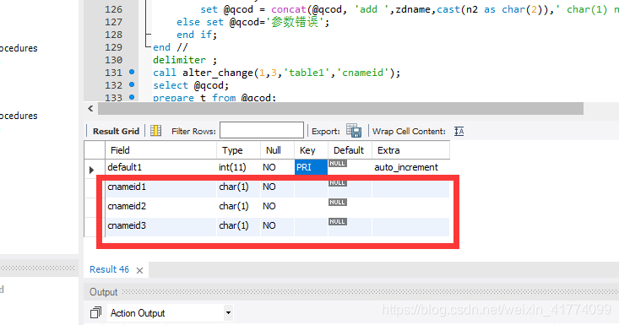Sort by the Default column header
This screenshot has width=619, height=325.
pyautogui.click(x=350, y=150)
